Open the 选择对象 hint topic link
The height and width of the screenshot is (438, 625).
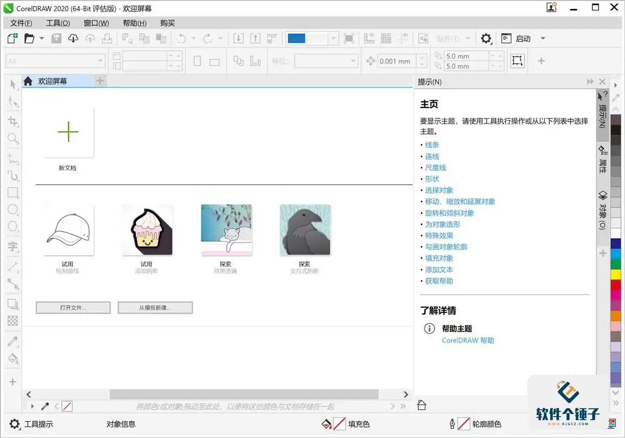coord(439,190)
